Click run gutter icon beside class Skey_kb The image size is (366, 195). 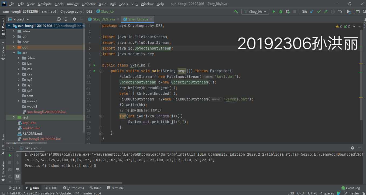94,65
